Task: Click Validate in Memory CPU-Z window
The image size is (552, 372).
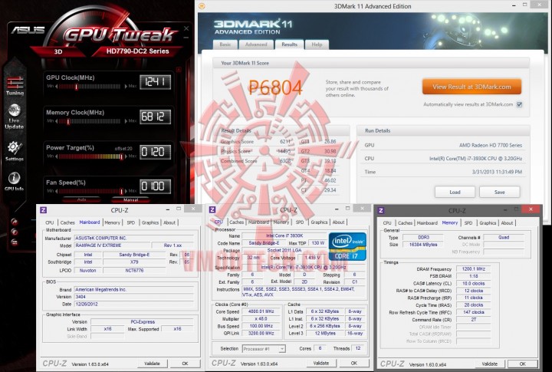Action: click(x=490, y=364)
